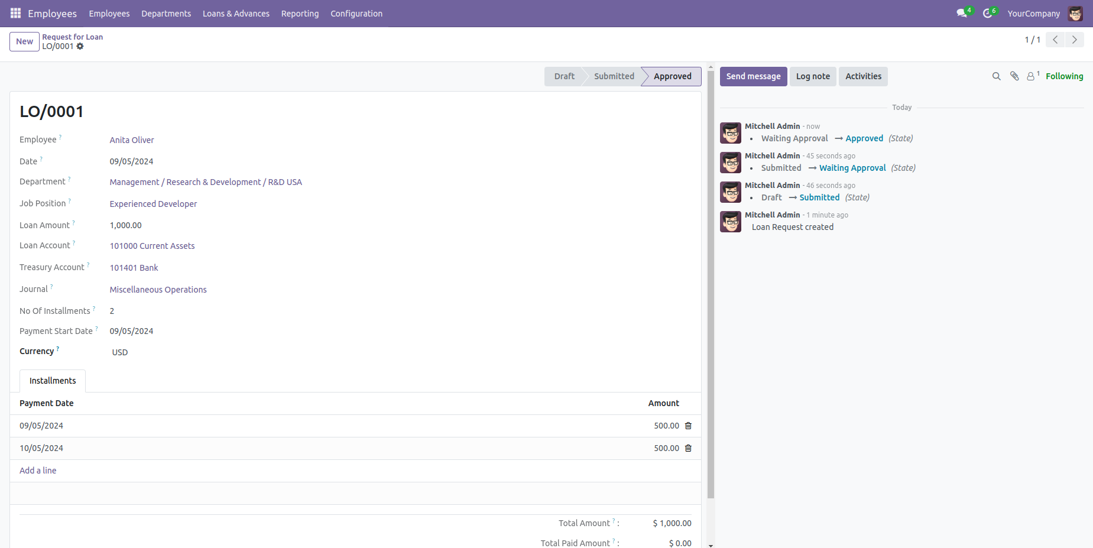Go to the previous record arrow
Image resolution: width=1093 pixels, height=548 pixels.
[1055, 40]
